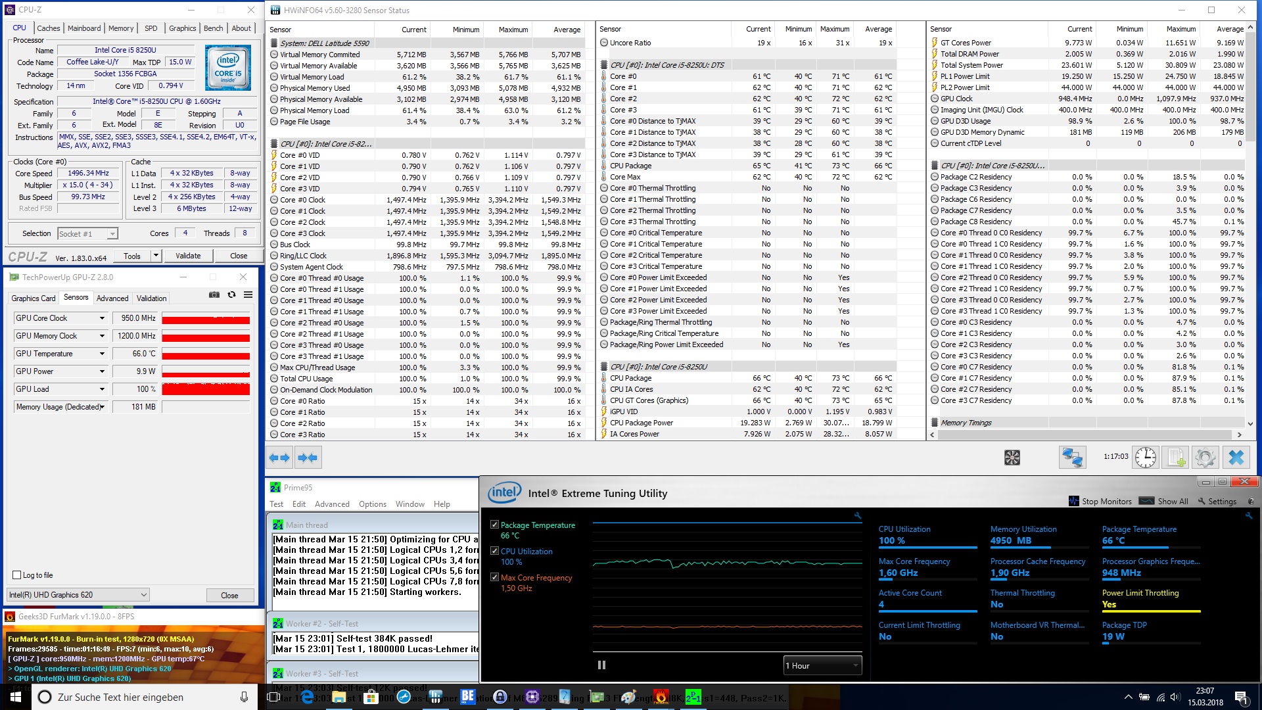Click GPU-Z refresh icon
This screenshot has height=710, width=1262.
pos(231,295)
